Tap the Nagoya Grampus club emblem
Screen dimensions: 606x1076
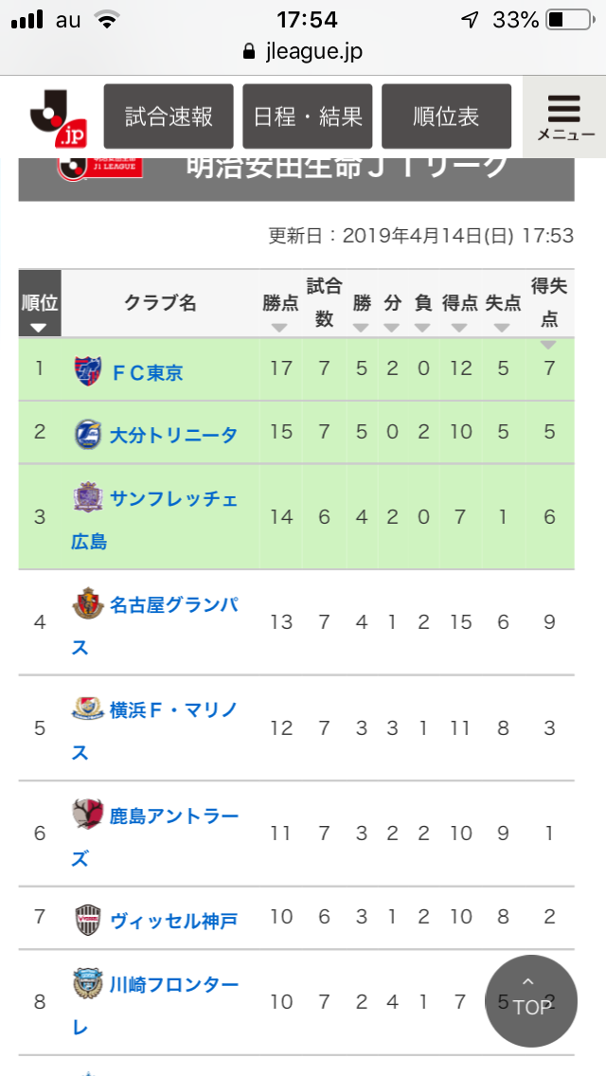point(87,602)
